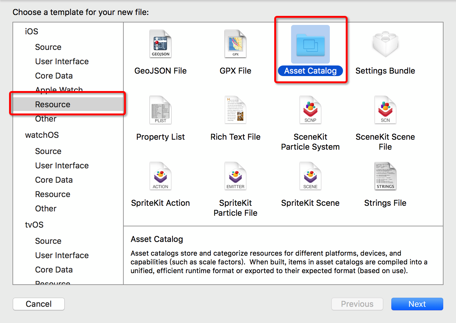This screenshot has width=456, height=323.
Task: Click the Next button
Action: pos(417,304)
